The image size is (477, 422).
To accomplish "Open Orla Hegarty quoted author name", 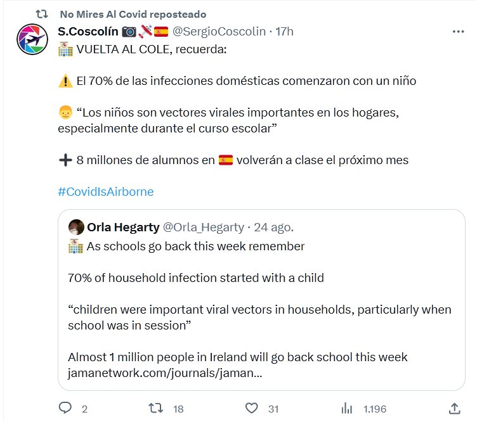I will (123, 227).
